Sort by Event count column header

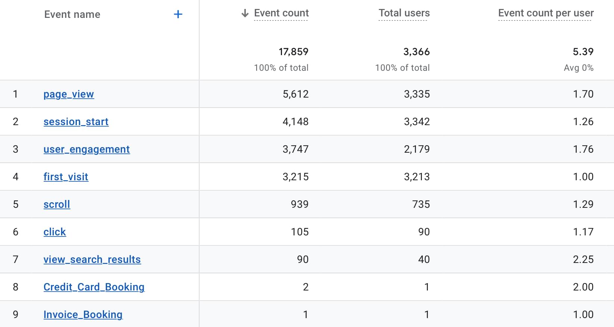[x=281, y=13]
